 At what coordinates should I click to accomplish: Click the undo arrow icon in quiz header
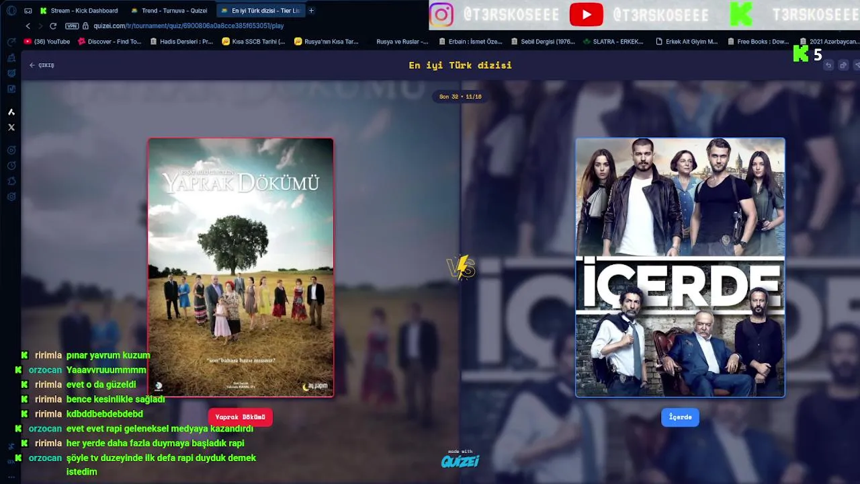tap(828, 65)
